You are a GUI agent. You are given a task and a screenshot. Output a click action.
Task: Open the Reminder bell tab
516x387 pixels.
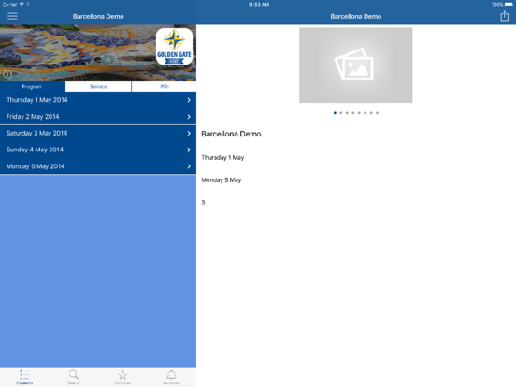coord(171,377)
